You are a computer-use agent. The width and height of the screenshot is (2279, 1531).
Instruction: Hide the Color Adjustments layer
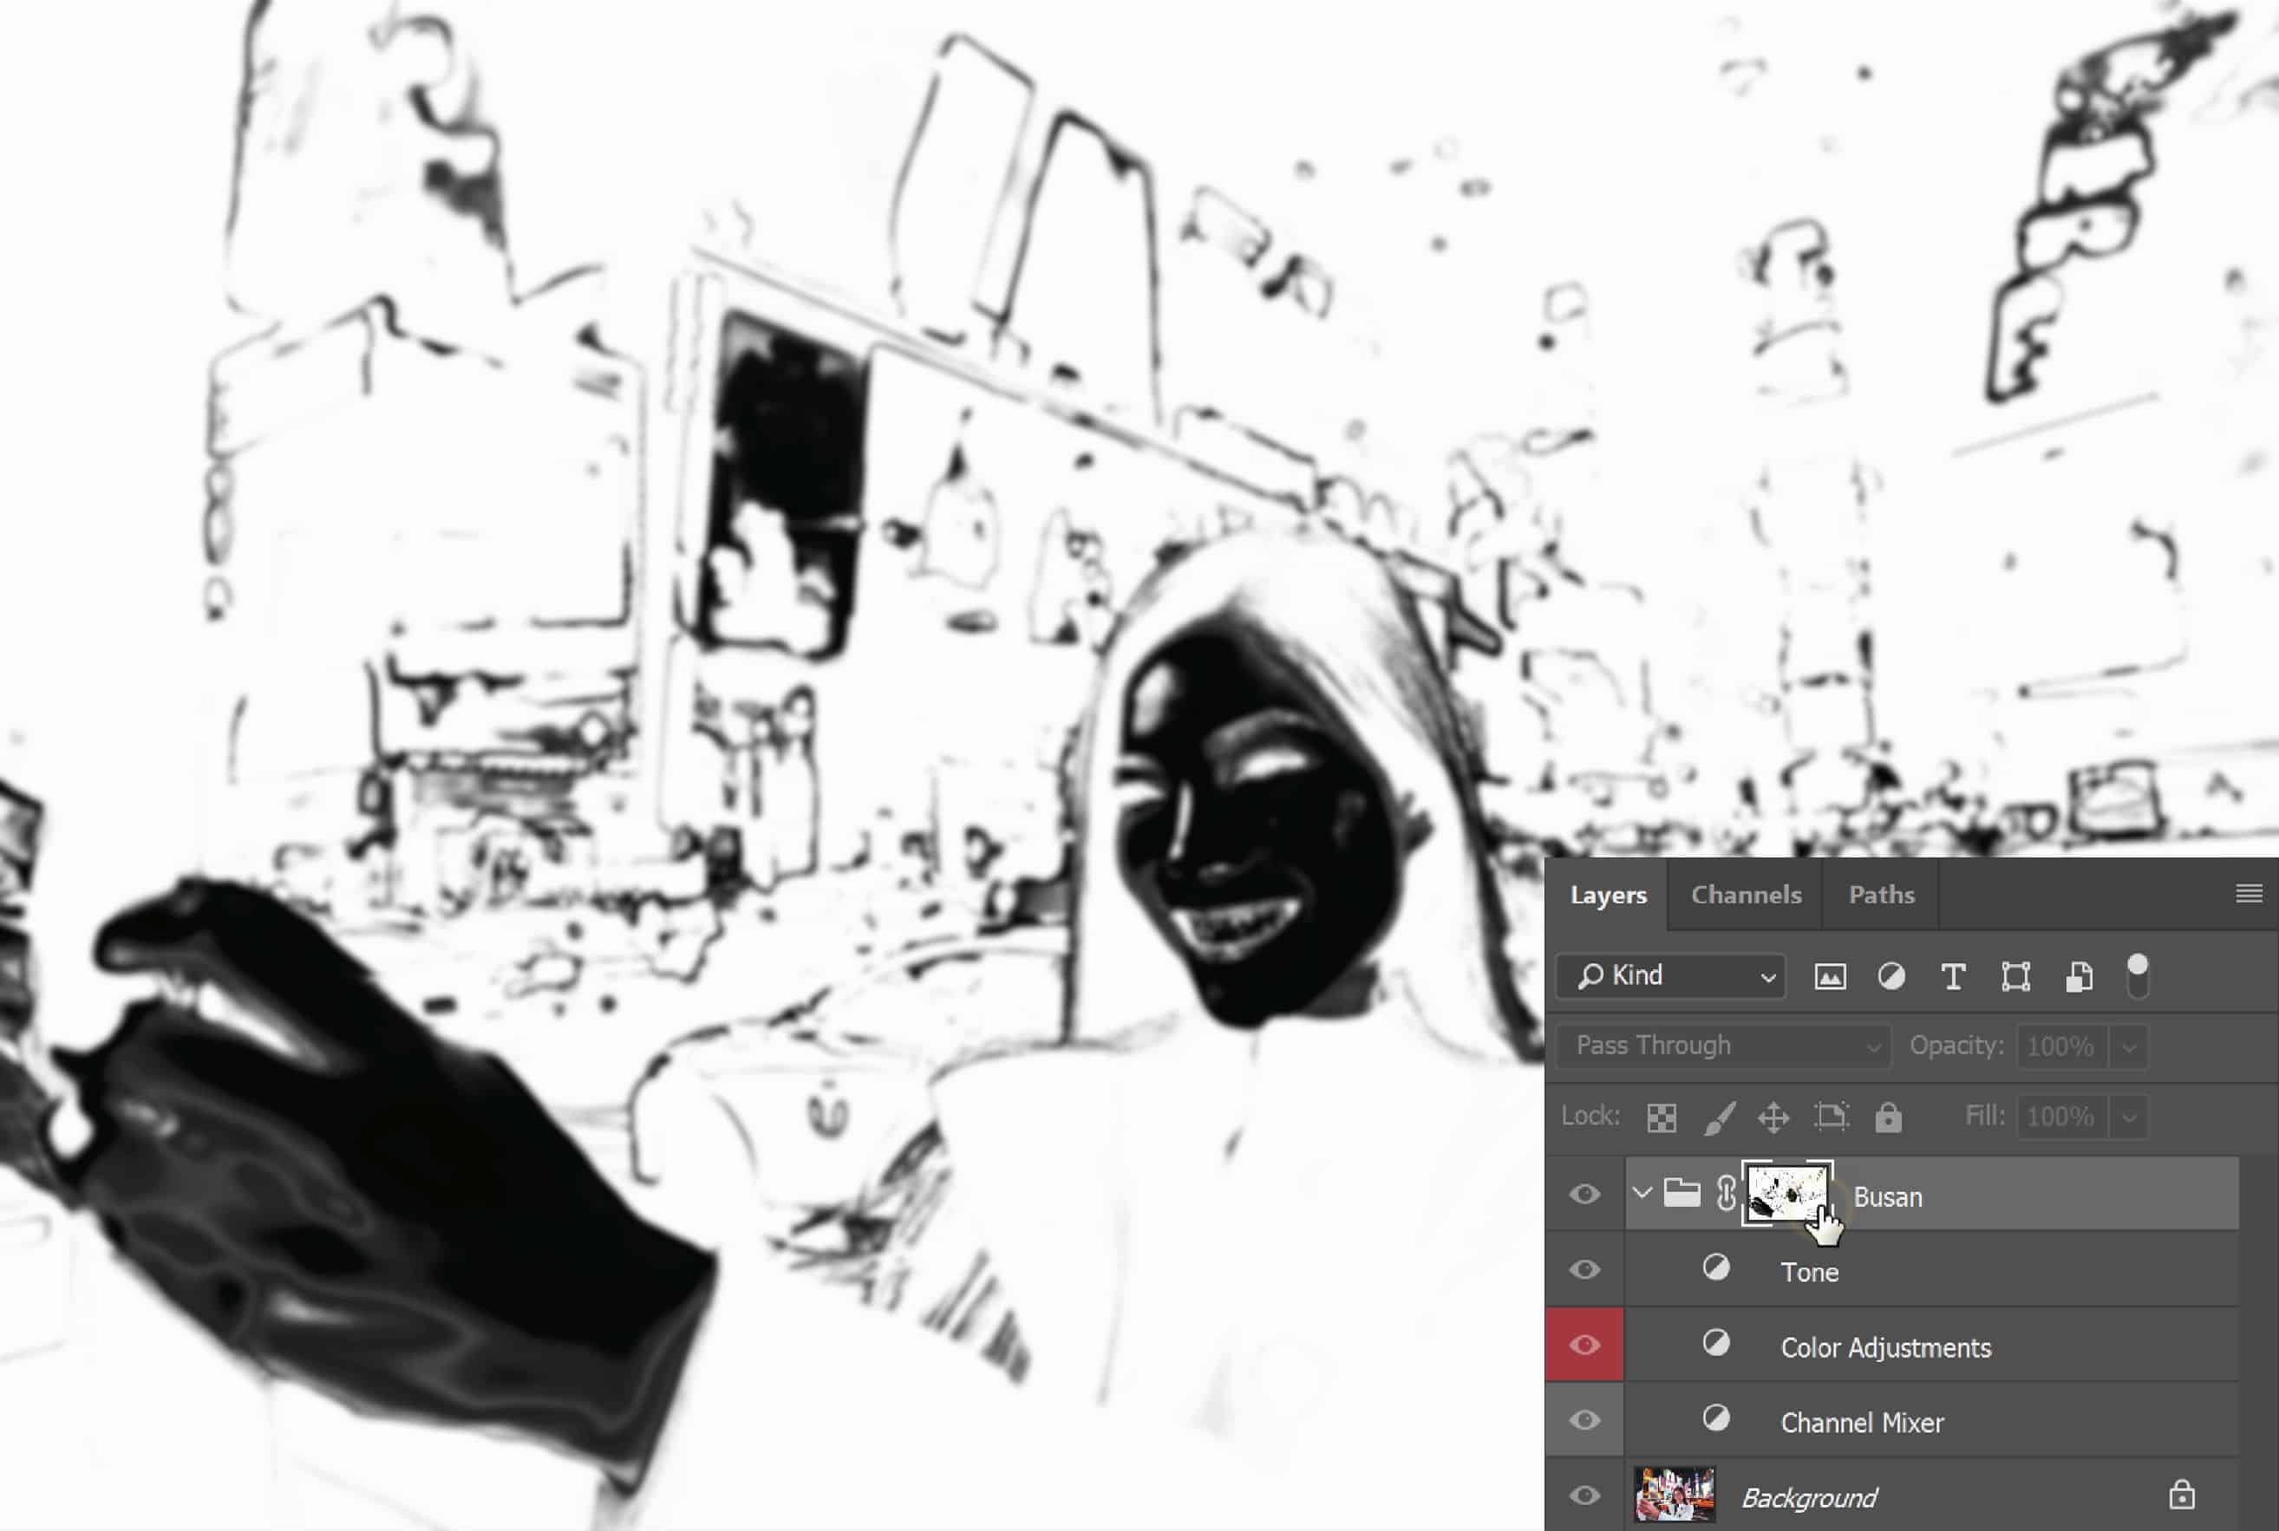pos(1584,1345)
